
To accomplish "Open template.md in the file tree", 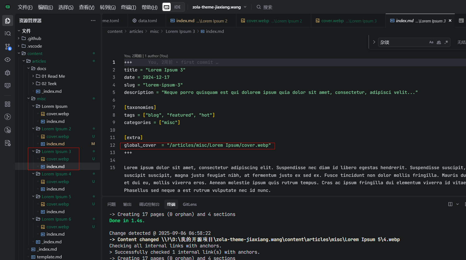I will click(49, 257).
